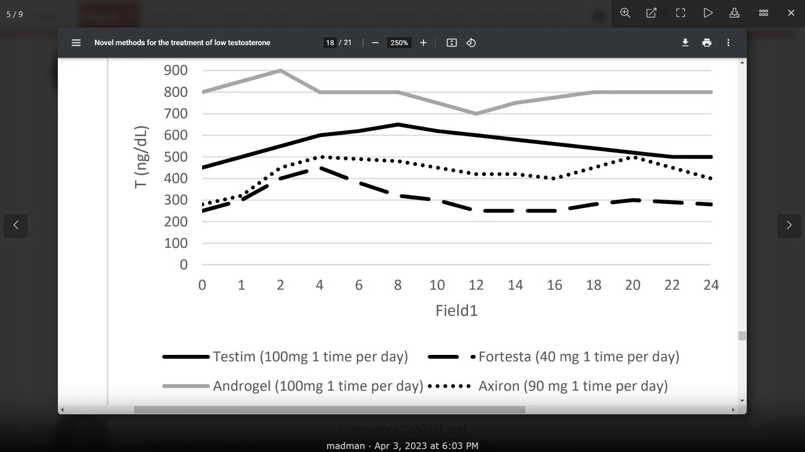Click the 250% zoom level field

tap(399, 43)
